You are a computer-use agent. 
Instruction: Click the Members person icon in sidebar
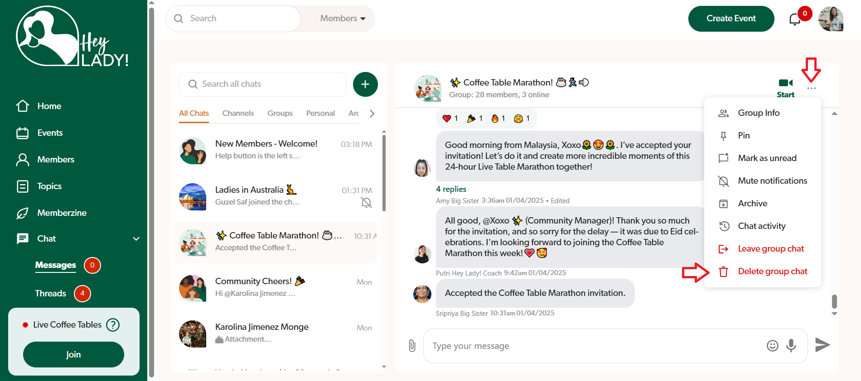[x=23, y=159]
